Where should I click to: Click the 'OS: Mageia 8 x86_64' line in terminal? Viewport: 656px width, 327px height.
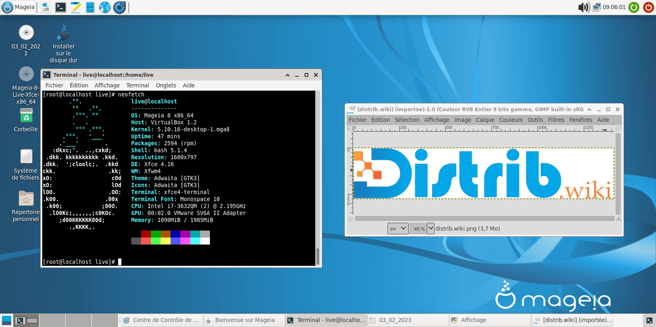tap(162, 115)
